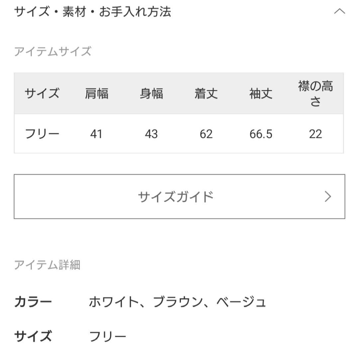Select the 襟の高さ column header
Viewport: 359px width, 359px height.
(x=315, y=93)
